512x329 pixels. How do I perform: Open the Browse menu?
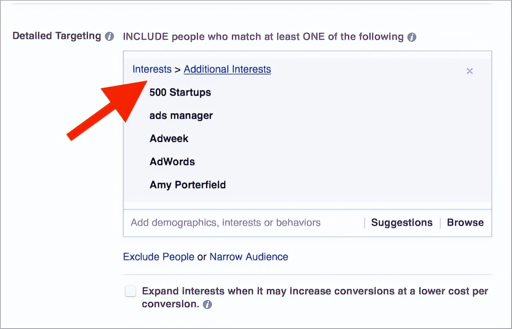pos(465,223)
